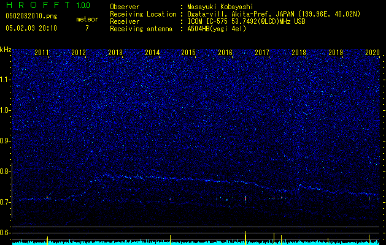Viewport: 386px width, 245px height.
Task: Click the 1.0 kHz frequency label
Action: 4,110
